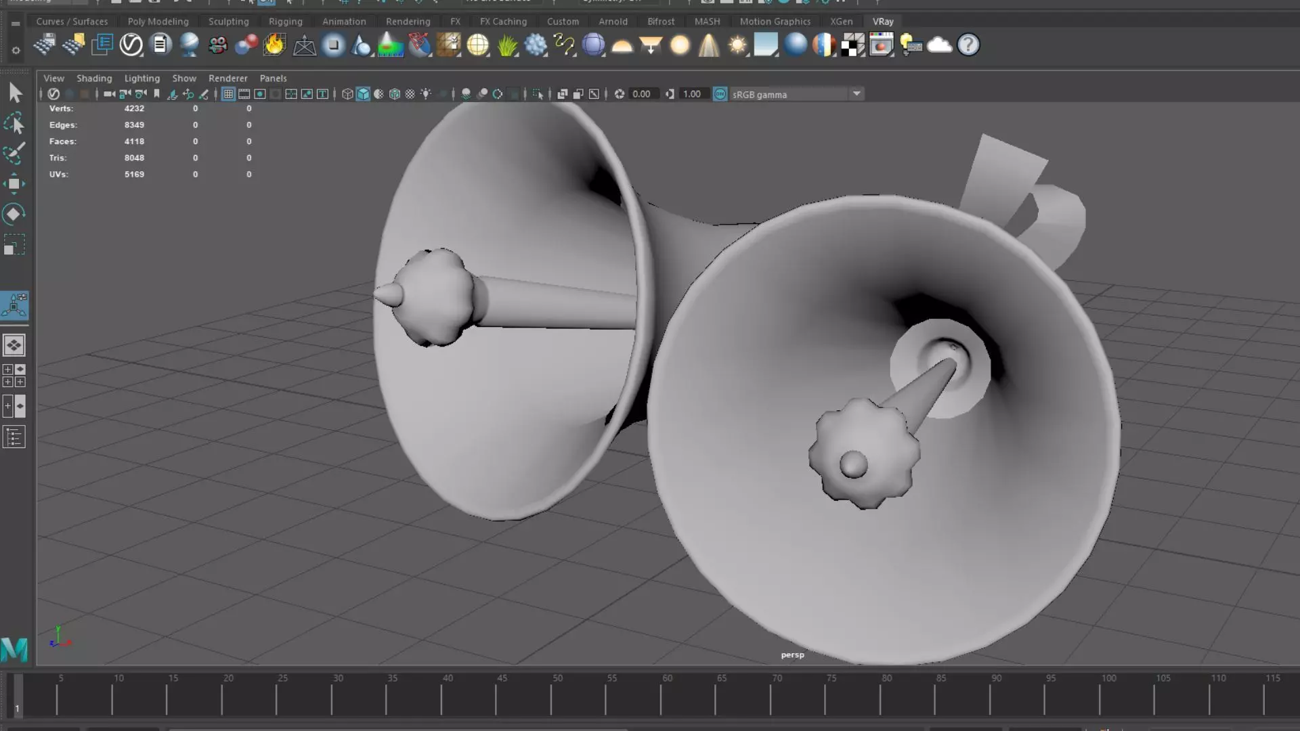Switch to the Arnold shelf tab

tap(613, 22)
